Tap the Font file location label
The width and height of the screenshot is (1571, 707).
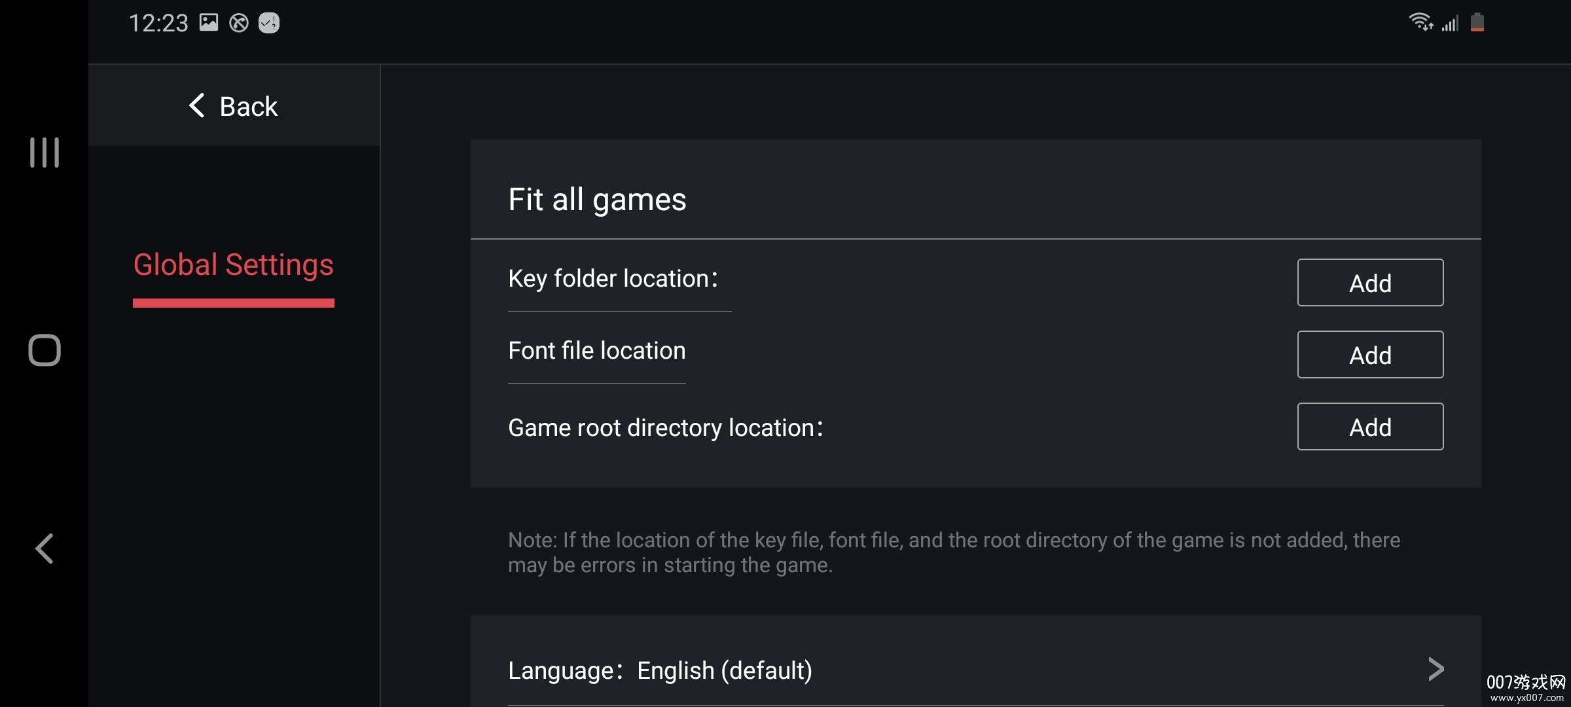click(597, 351)
